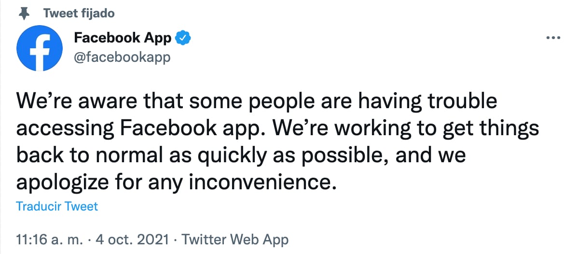Click the pinned tweet pushpin icon
This screenshot has width=578, height=254.
[x=23, y=14]
